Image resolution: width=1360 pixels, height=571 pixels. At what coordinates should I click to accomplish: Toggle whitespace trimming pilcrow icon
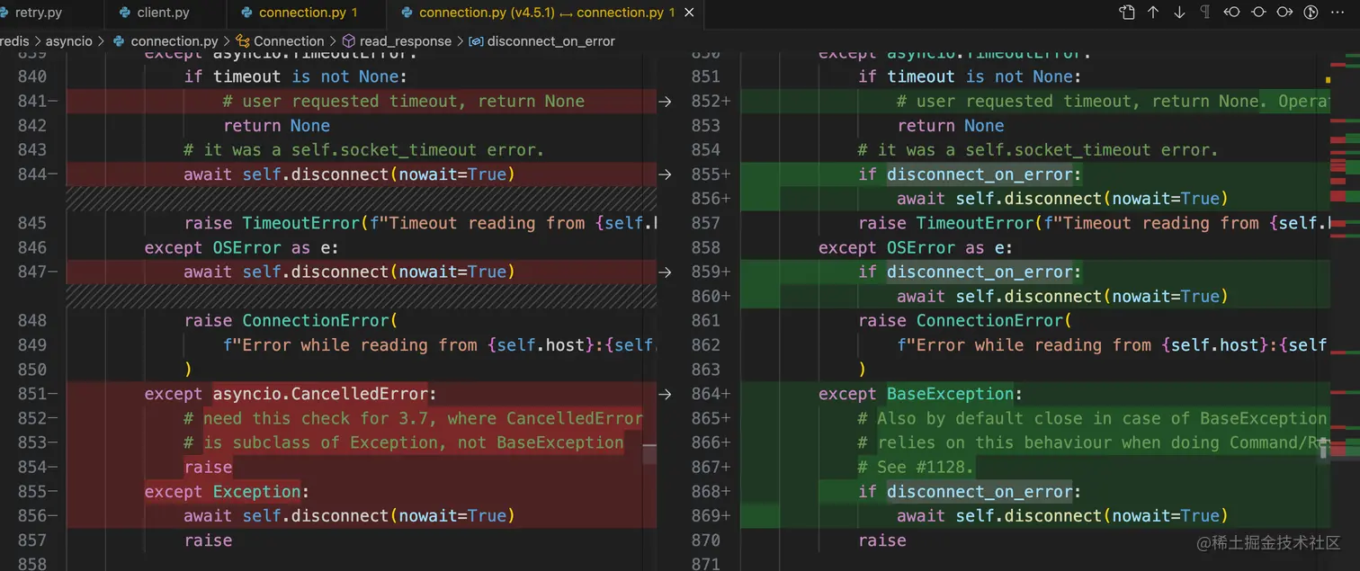point(1205,13)
